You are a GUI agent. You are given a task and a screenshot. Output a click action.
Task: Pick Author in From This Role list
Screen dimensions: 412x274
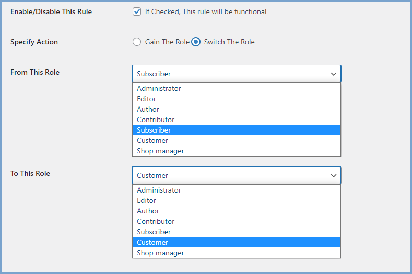[148, 109]
